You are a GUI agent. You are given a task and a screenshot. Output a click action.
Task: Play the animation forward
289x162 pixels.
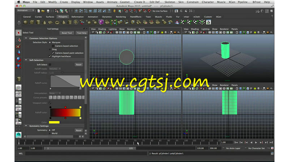coord(256,143)
